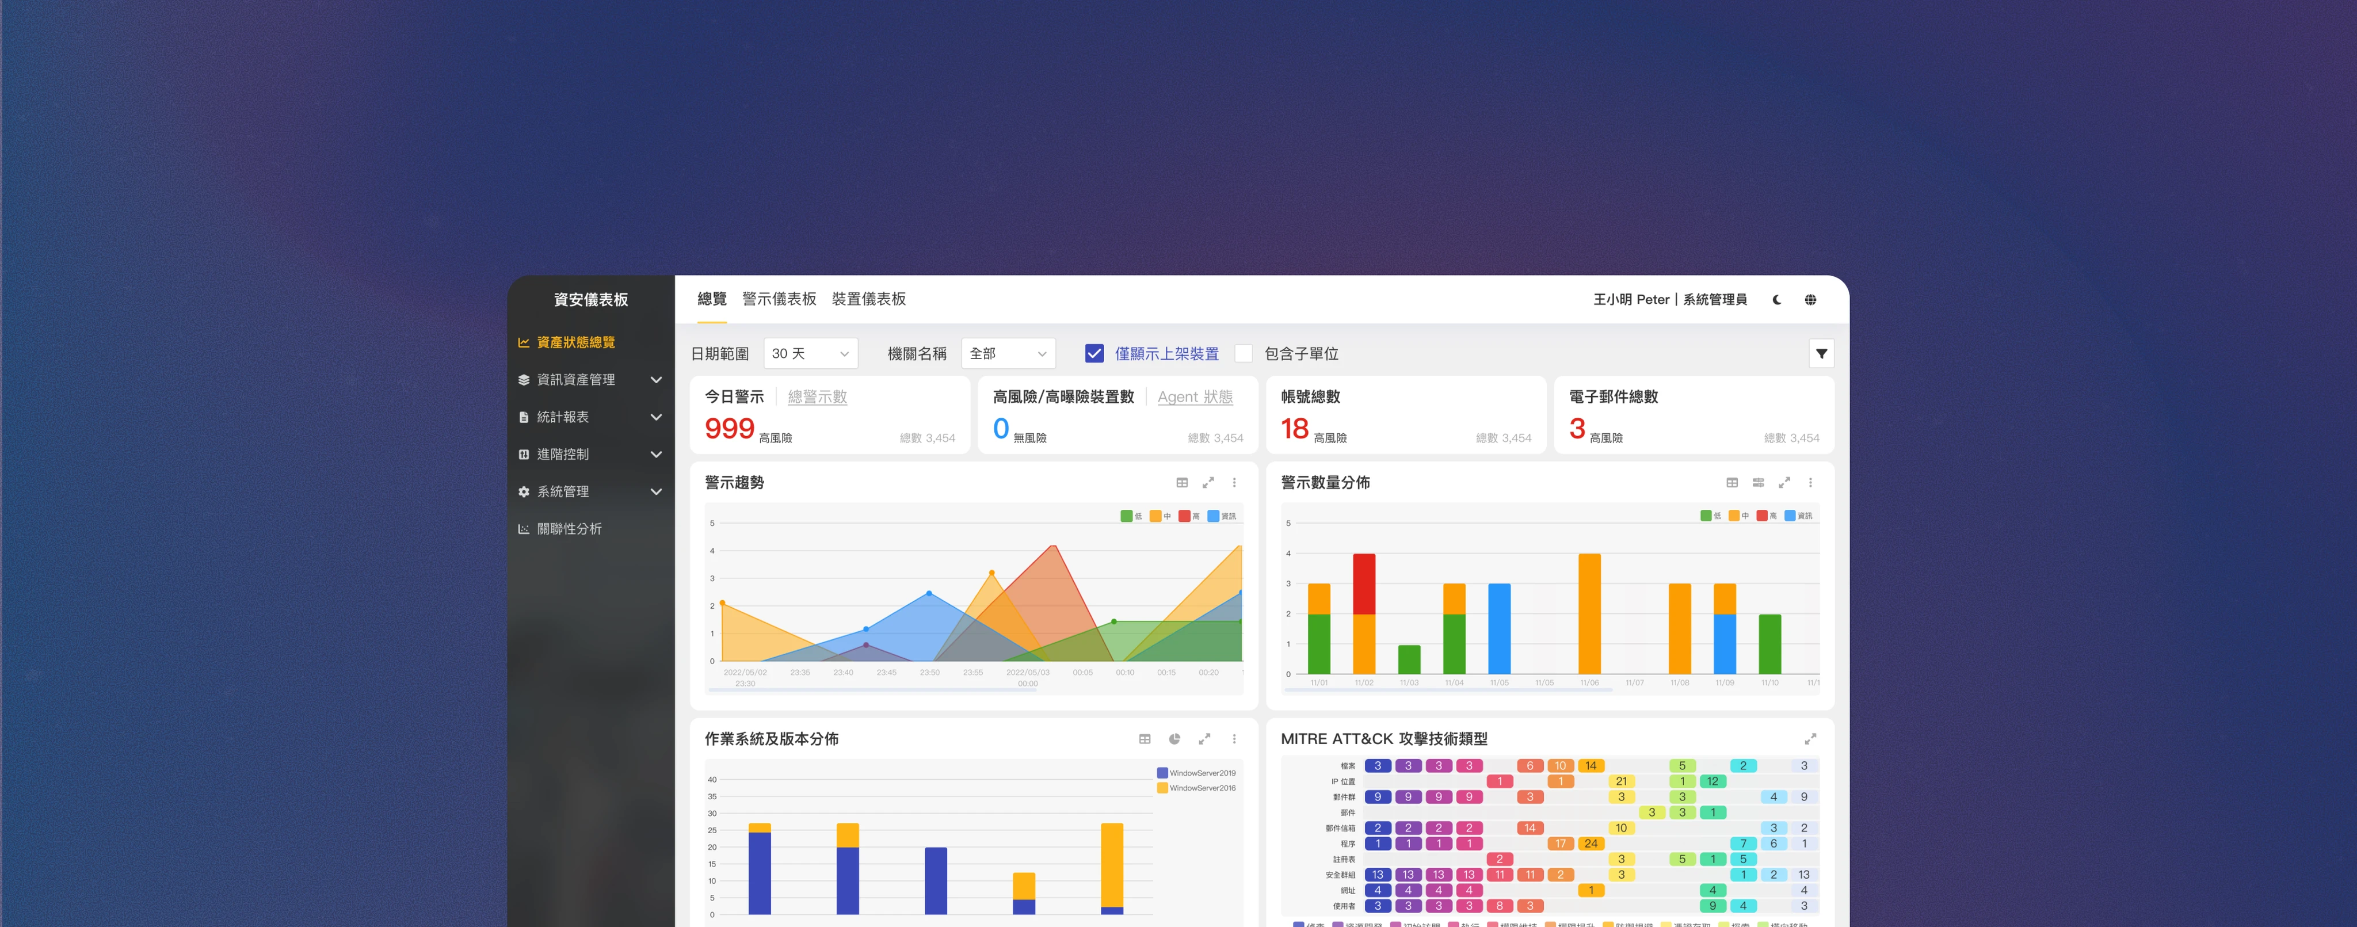Screen dimensions: 2357x927
Task: Open the 警示數量分佈 chart settings sliders icon
Action: [x=1758, y=482]
